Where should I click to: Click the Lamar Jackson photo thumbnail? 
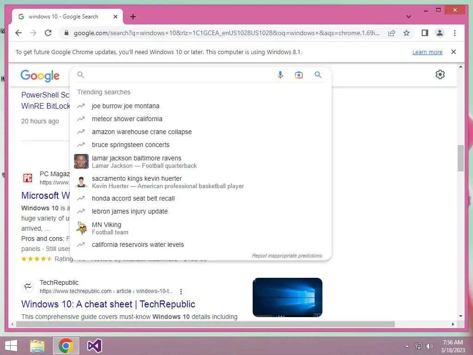(81, 161)
